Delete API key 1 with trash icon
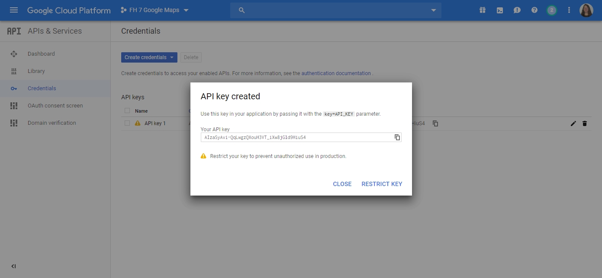 (x=585, y=123)
